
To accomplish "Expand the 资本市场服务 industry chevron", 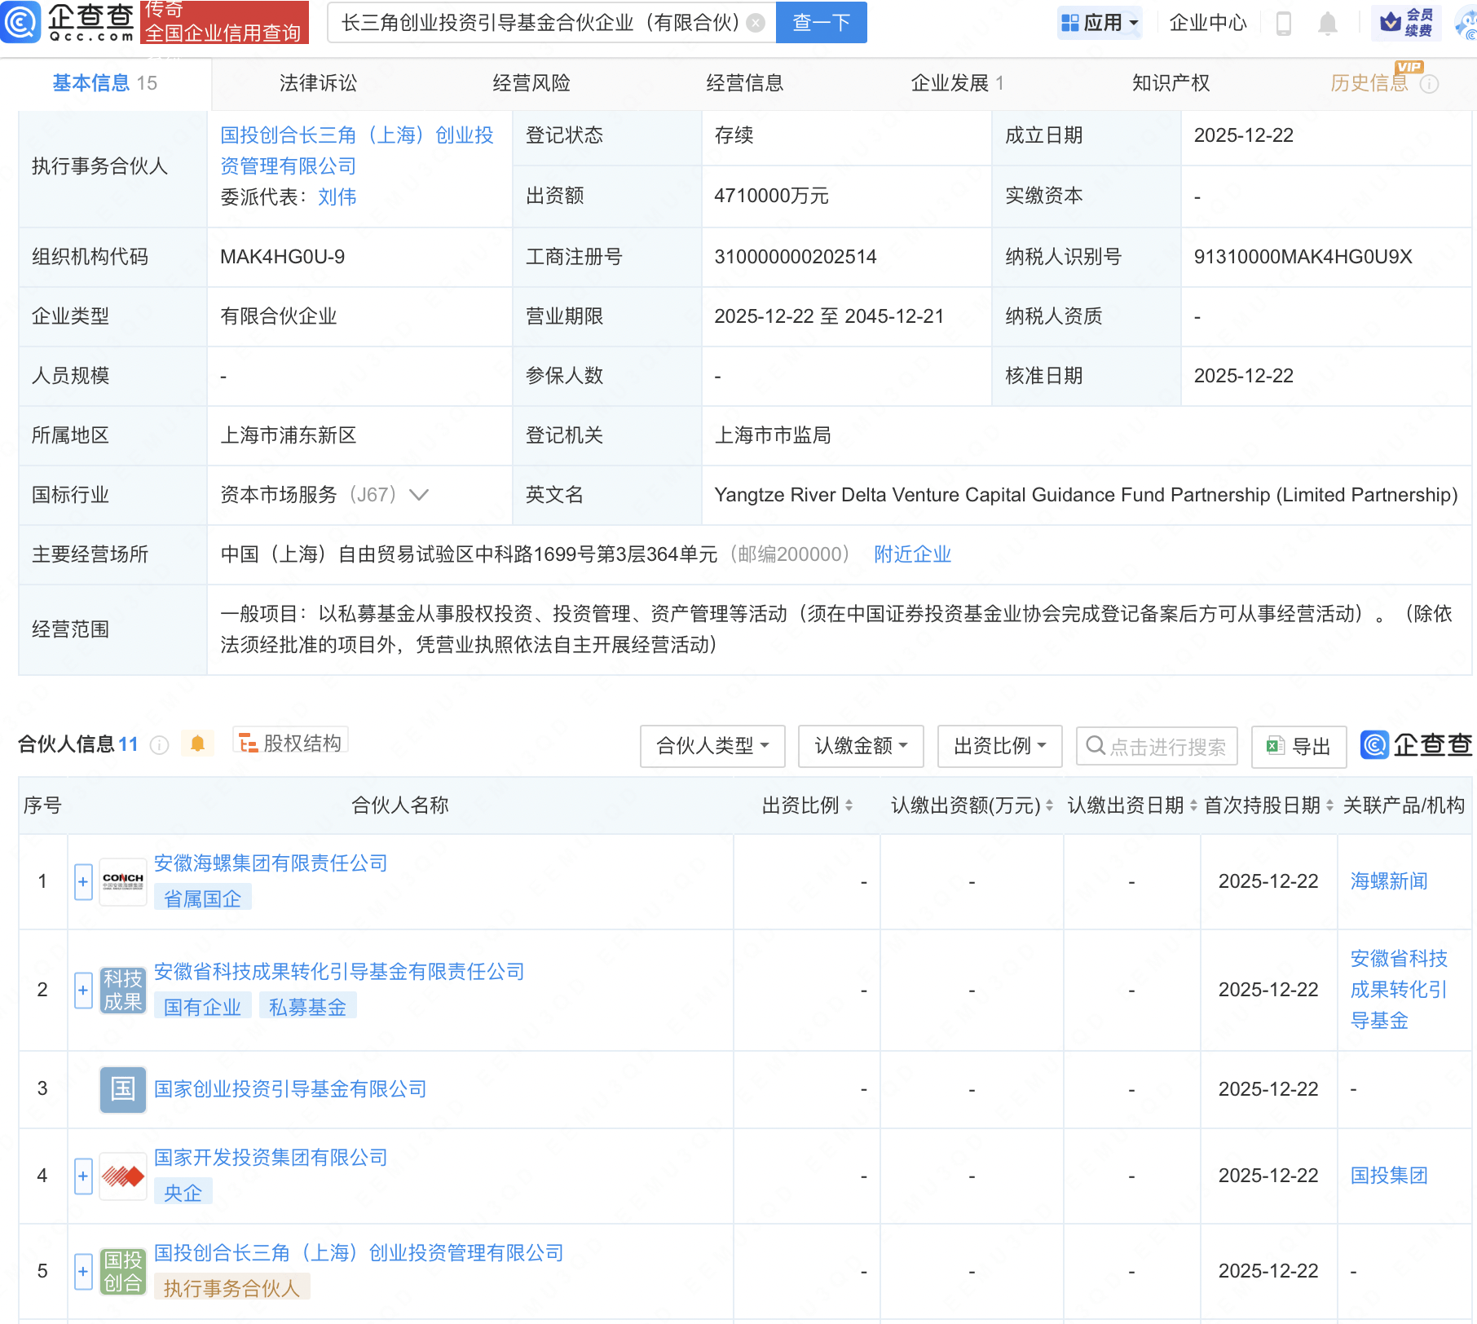I will [418, 495].
